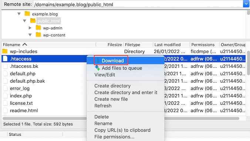Select the wp-admin folder icon
This screenshot has width=250, height=141.
click(x=38, y=28)
